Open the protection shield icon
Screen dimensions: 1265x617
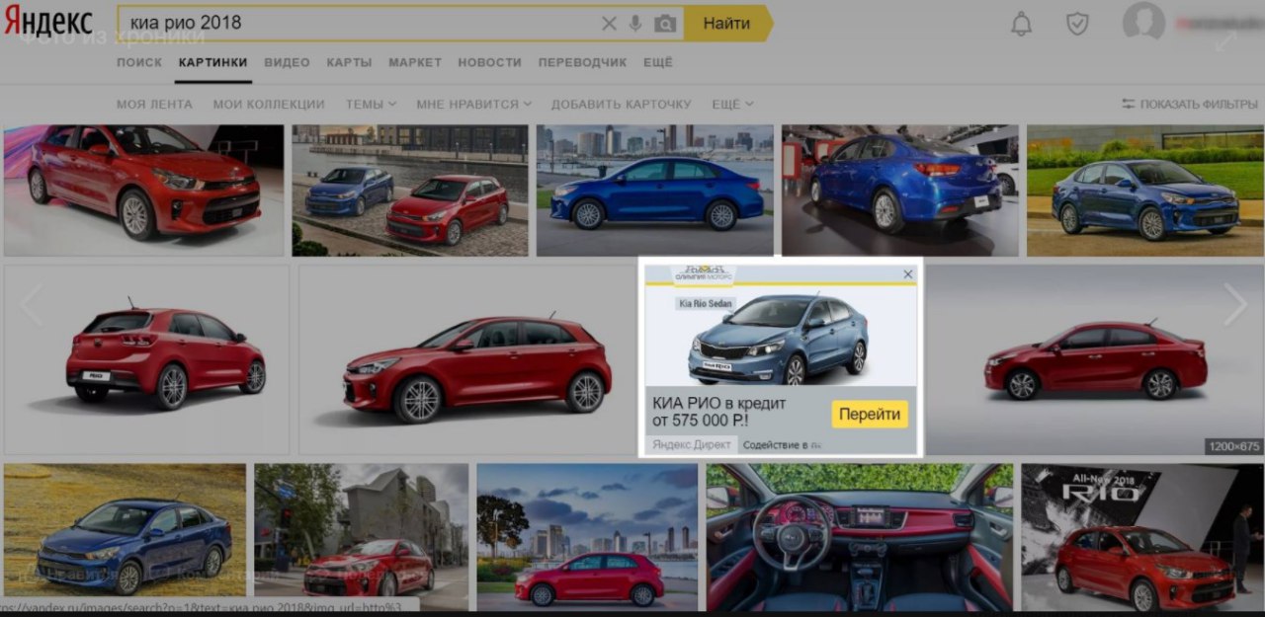[x=1077, y=25]
